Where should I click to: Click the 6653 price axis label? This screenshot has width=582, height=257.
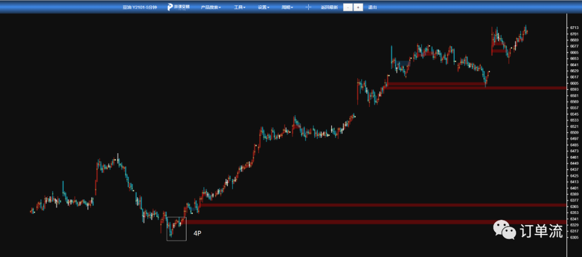pyautogui.click(x=574, y=59)
